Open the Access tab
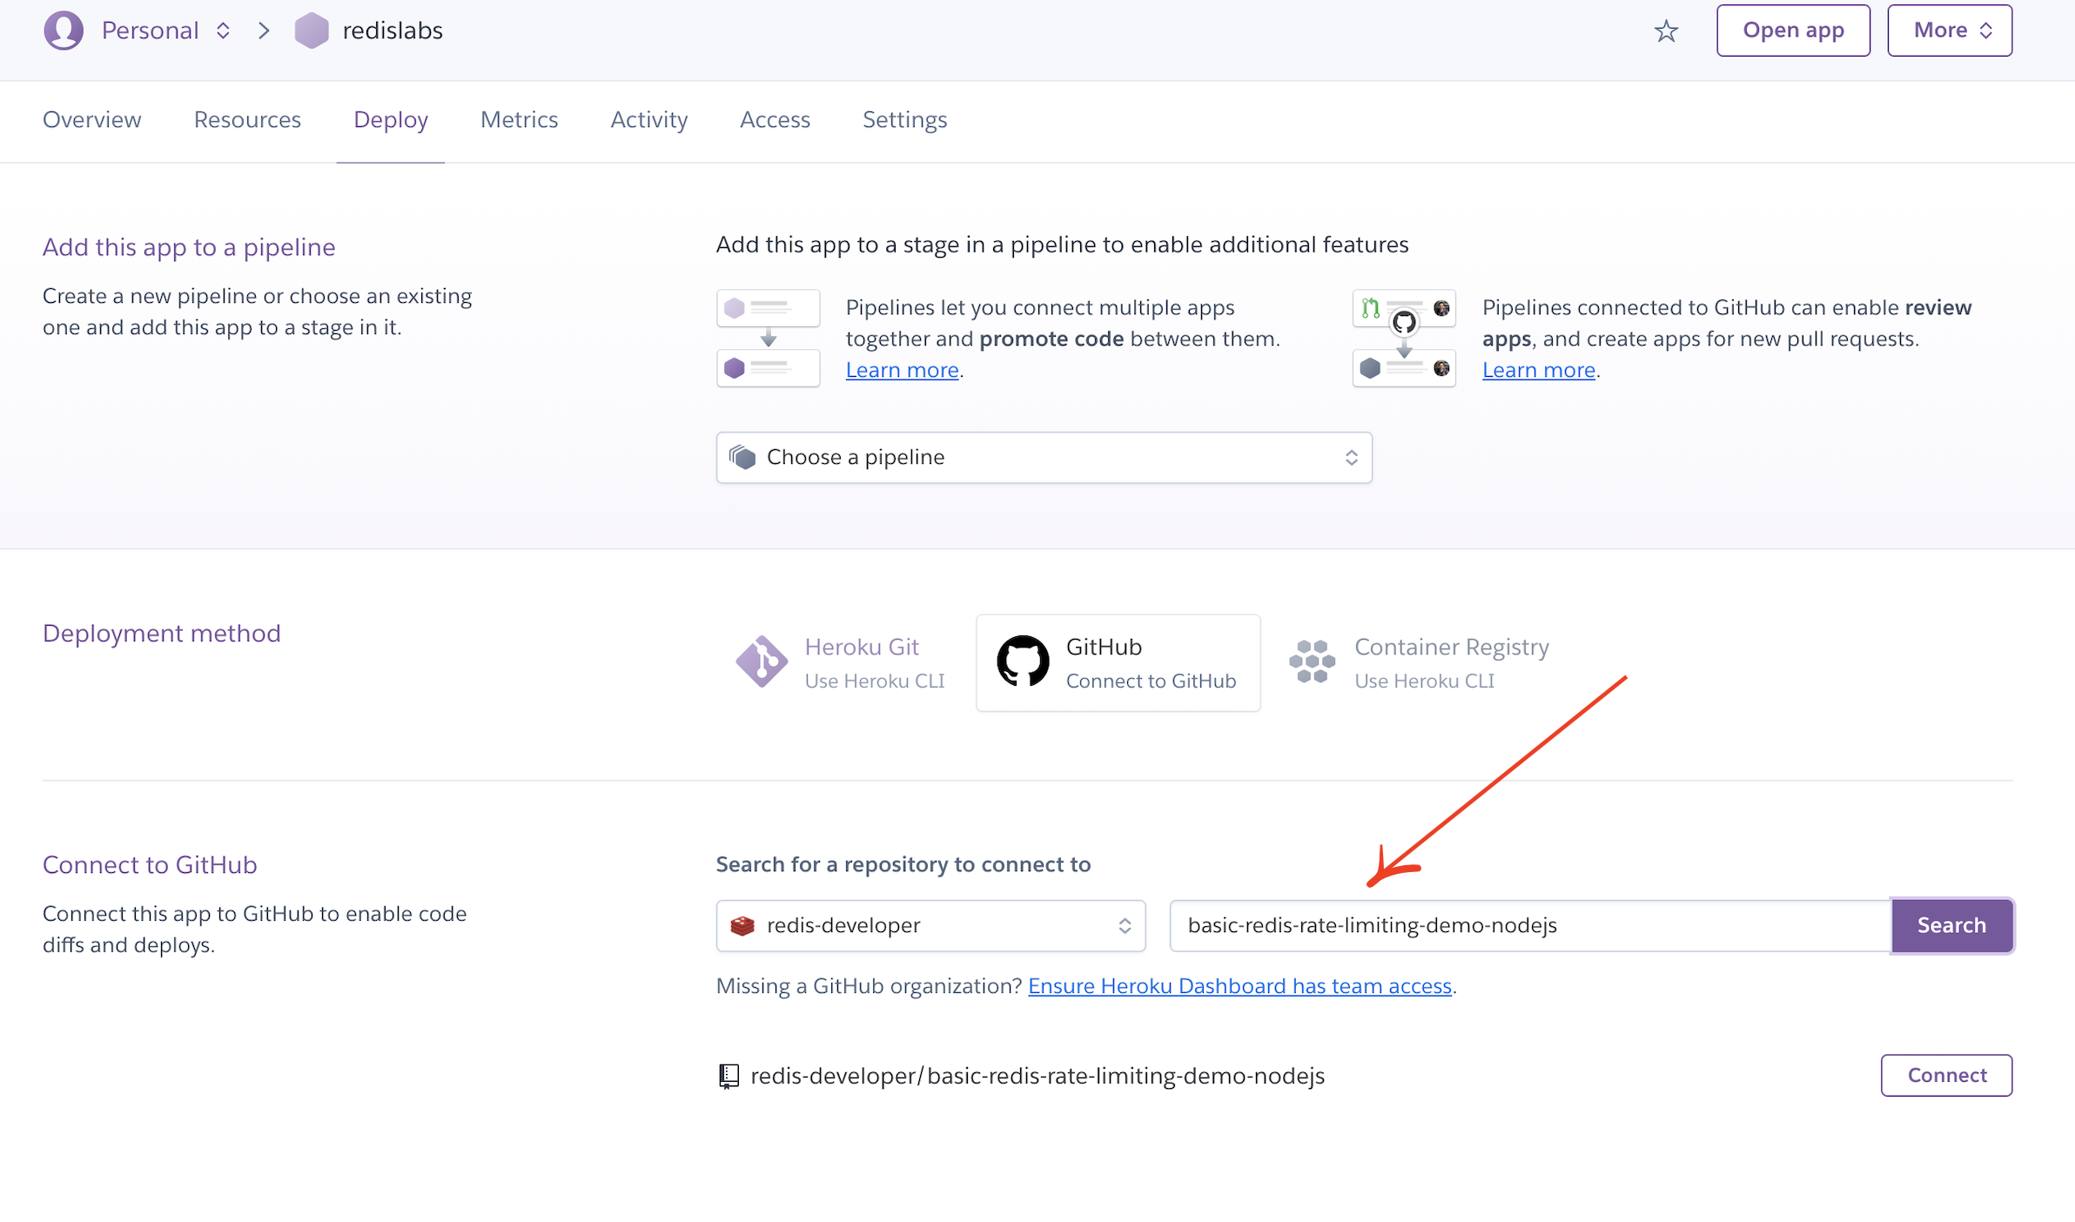Screen dimensions: 2075x1222 pos(775,119)
